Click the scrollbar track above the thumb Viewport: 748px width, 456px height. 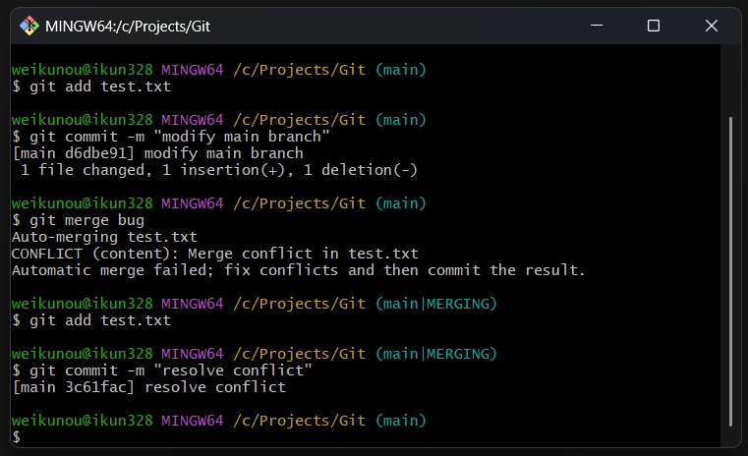[730, 81]
